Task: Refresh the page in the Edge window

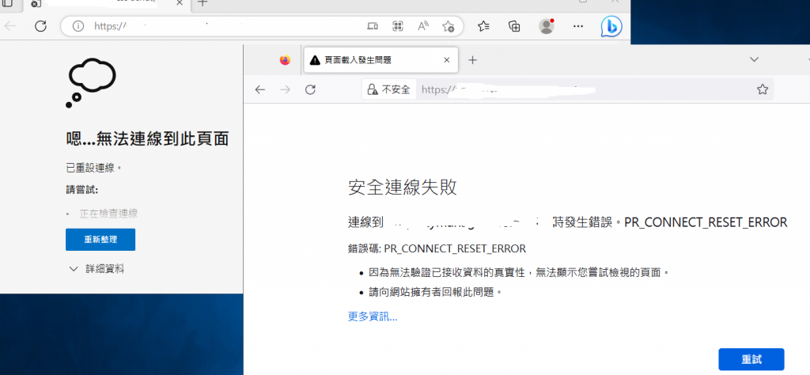Action: 40,26
